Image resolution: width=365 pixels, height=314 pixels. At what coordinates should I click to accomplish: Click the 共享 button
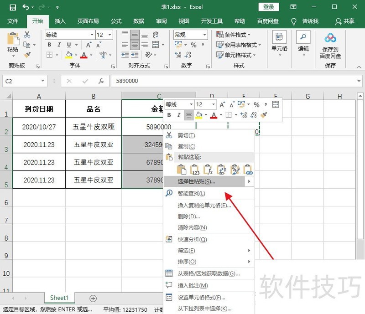click(x=345, y=21)
